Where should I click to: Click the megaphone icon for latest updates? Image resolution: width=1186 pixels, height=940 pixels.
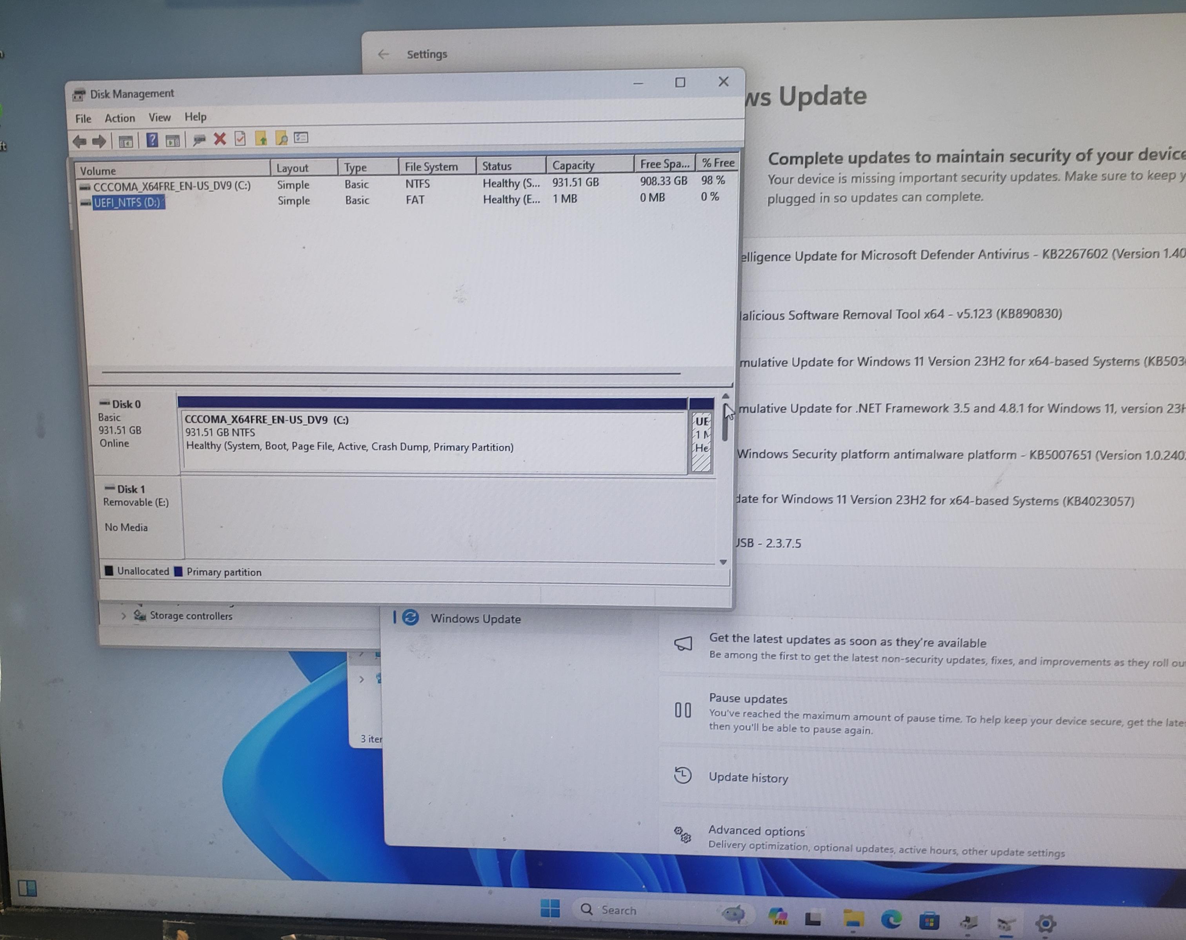[x=683, y=644]
